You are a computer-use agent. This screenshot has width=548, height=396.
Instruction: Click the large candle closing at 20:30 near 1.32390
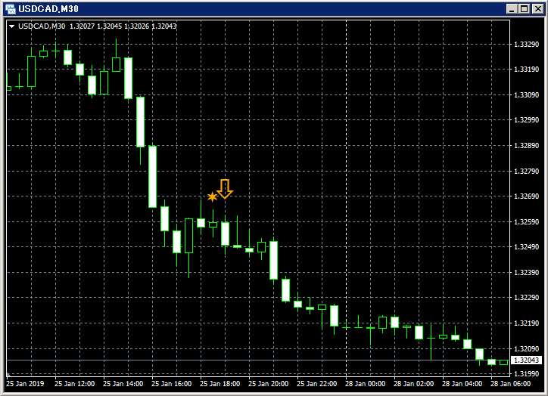(x=274, y=260)
